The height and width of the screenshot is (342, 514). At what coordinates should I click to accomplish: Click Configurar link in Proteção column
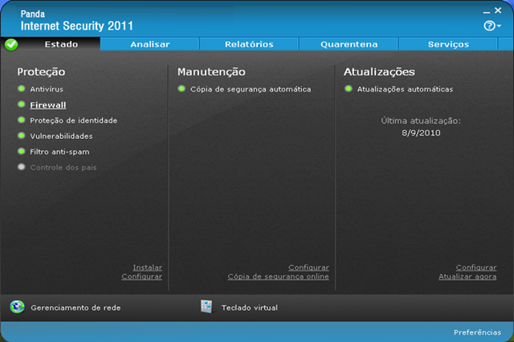pos(142,276)
